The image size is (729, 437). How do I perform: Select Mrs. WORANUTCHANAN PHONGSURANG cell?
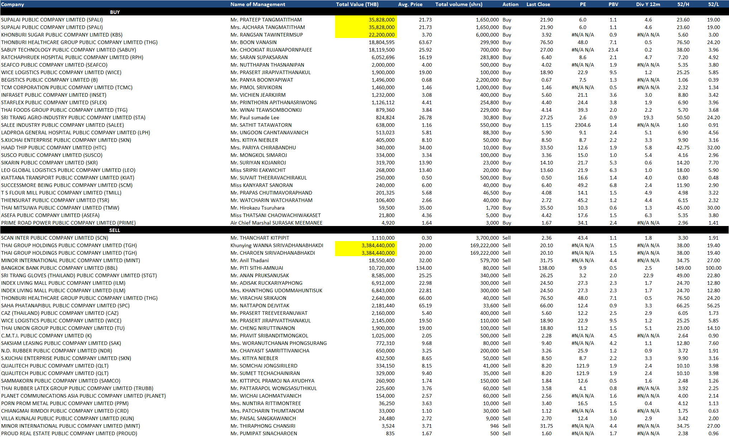278,343
